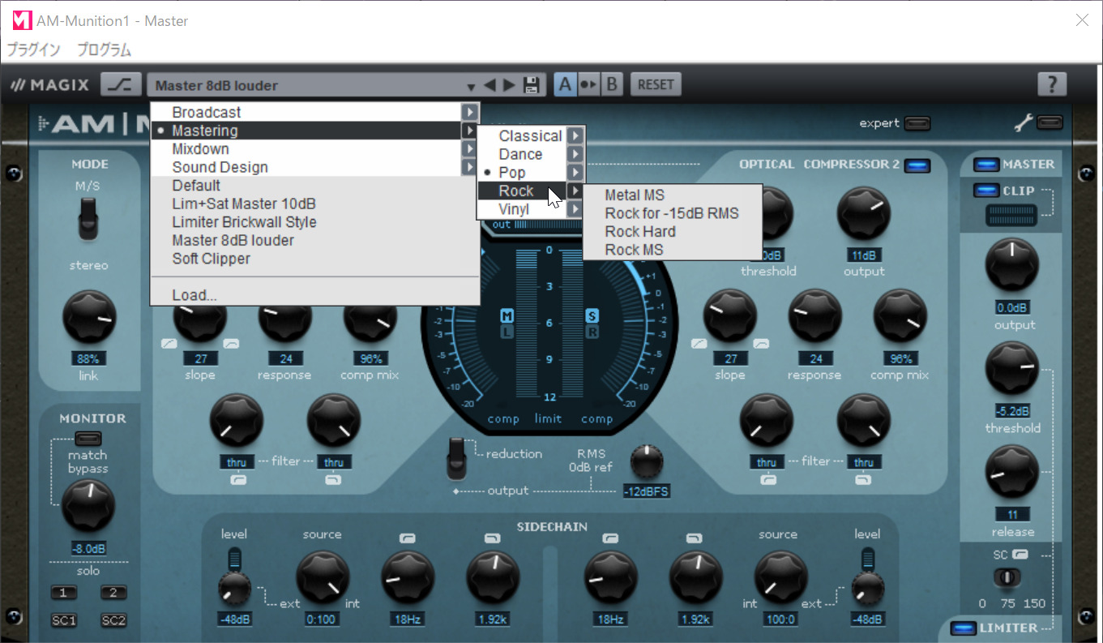This screenshot has height=643, width=1103.
Task: Expand the Sound Design submenu arrow
Action: click(470, 167)
